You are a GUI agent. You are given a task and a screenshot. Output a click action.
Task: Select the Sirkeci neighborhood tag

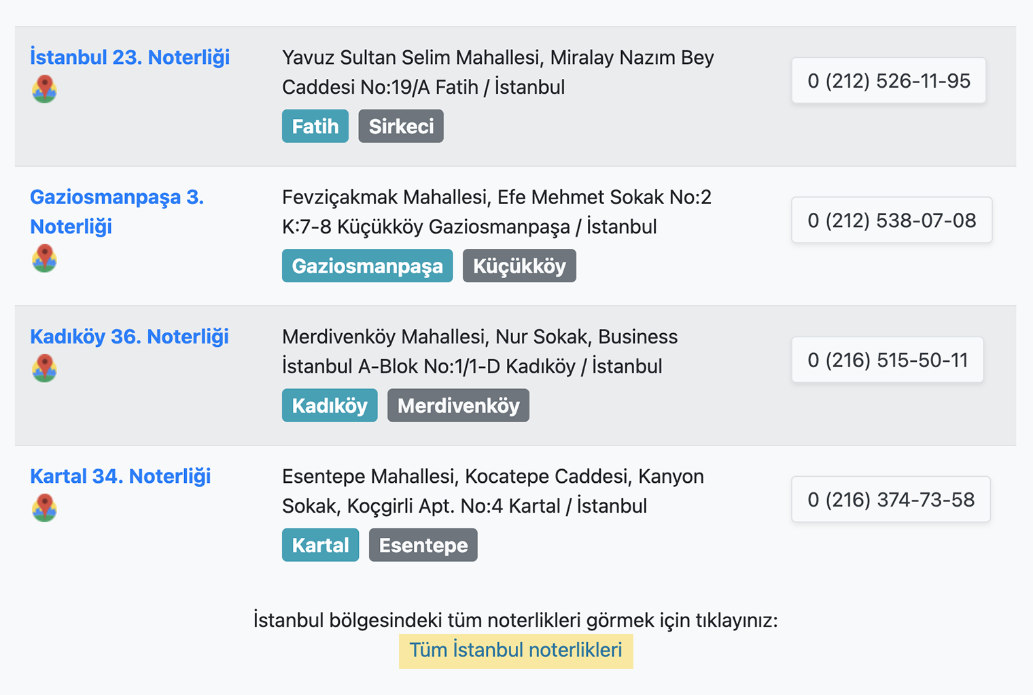401,126
